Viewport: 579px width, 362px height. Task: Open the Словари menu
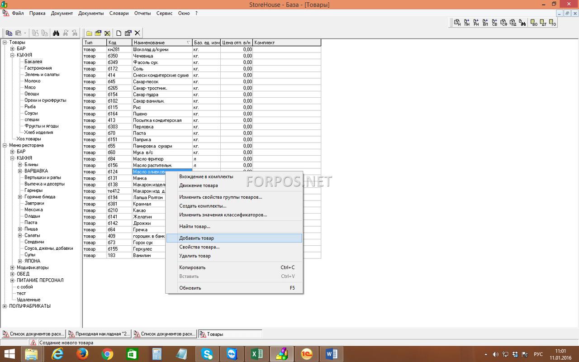pyautogui.click(x=119, y=13)
